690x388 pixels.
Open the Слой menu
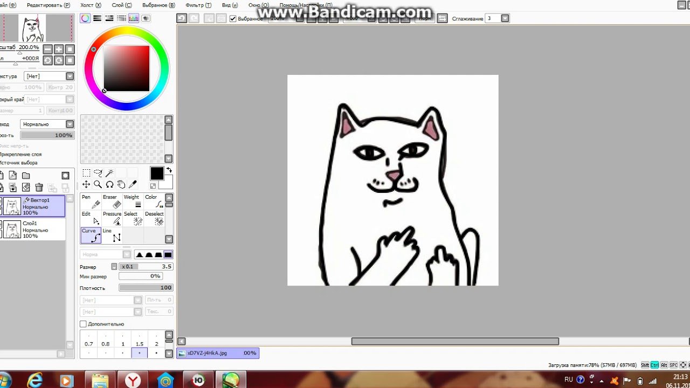click(x=121, y=5)
